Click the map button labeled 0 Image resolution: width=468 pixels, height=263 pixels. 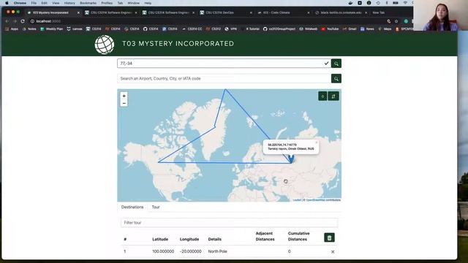pyautogui.click(x=322, y=96)
